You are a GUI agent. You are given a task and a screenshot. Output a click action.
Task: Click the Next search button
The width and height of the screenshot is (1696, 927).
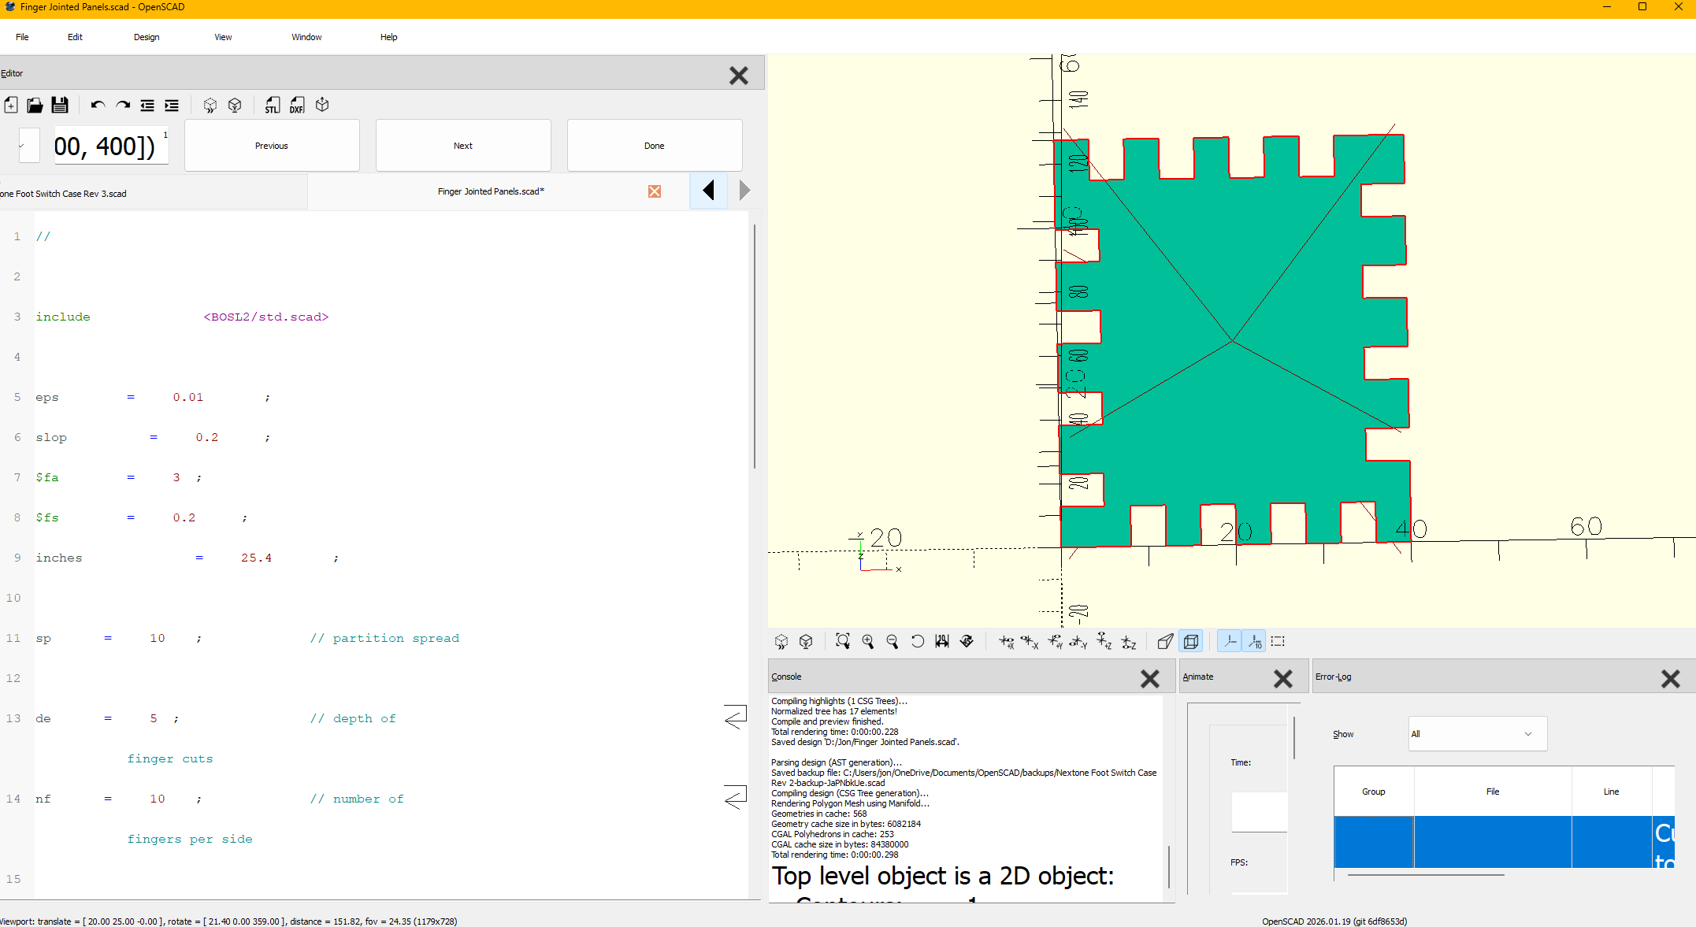tap(463, 146)
